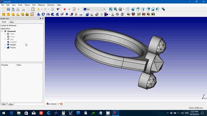Image resolution: width=207 pixels, height=116 pixels.
Task: Open the Edit menu
Action: click(8, 5)
